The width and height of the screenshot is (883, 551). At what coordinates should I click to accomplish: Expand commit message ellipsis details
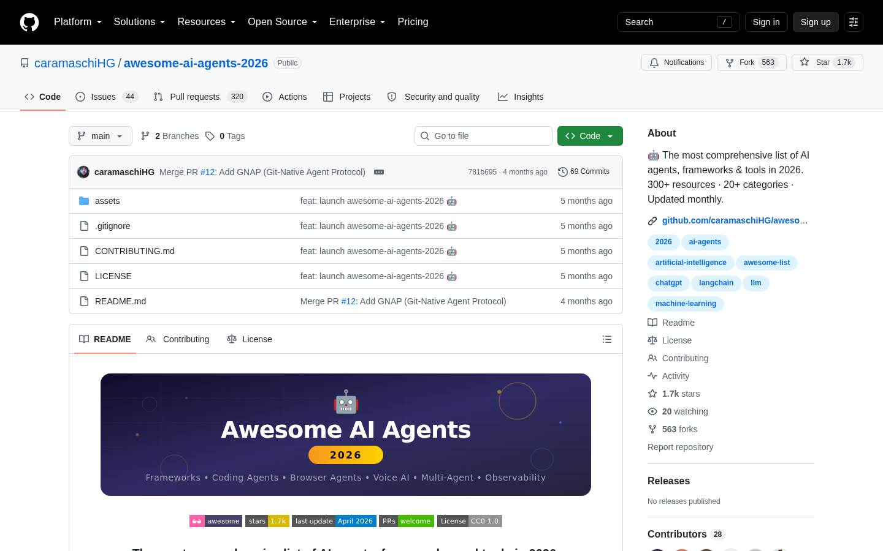click(379, 172)
